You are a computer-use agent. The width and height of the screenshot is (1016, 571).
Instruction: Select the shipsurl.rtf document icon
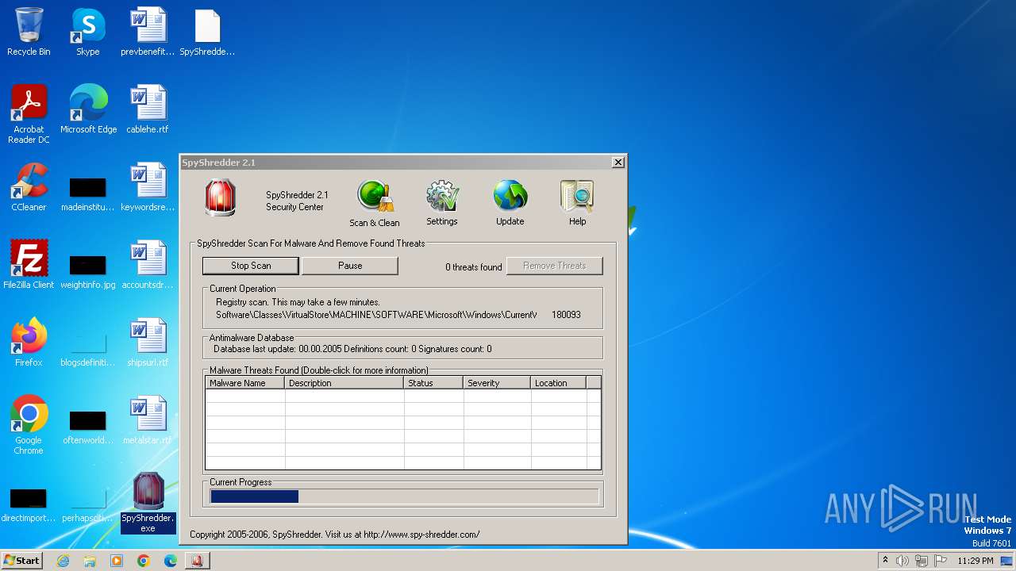point(148,343)
